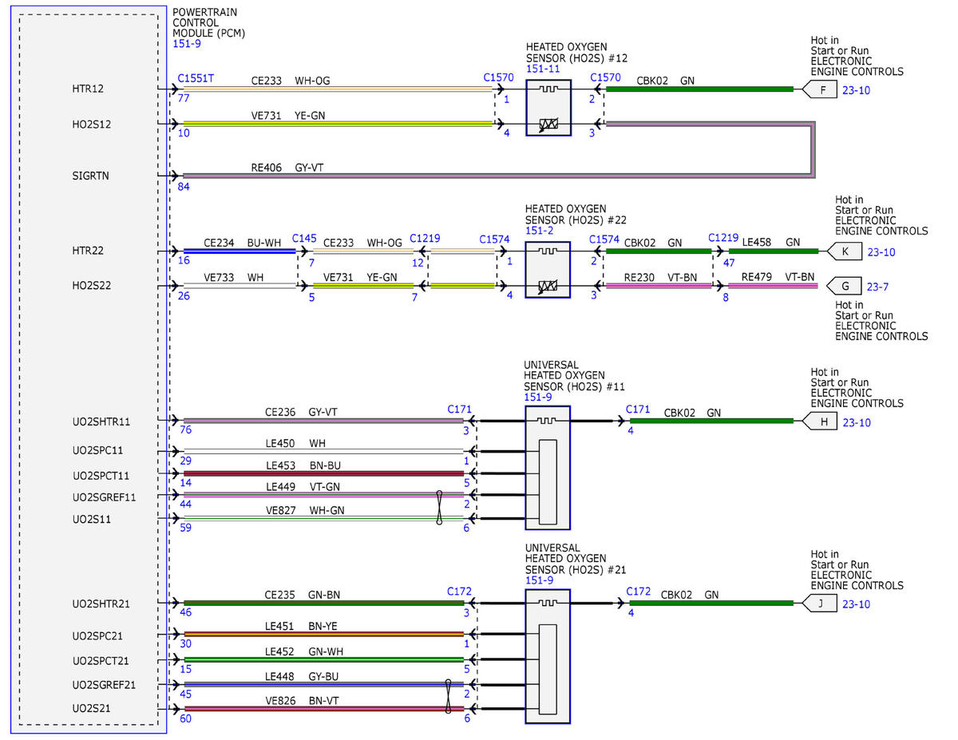Click the UO2SGREF11 pin label
This screenshot has width=958, height=740.
104,497
